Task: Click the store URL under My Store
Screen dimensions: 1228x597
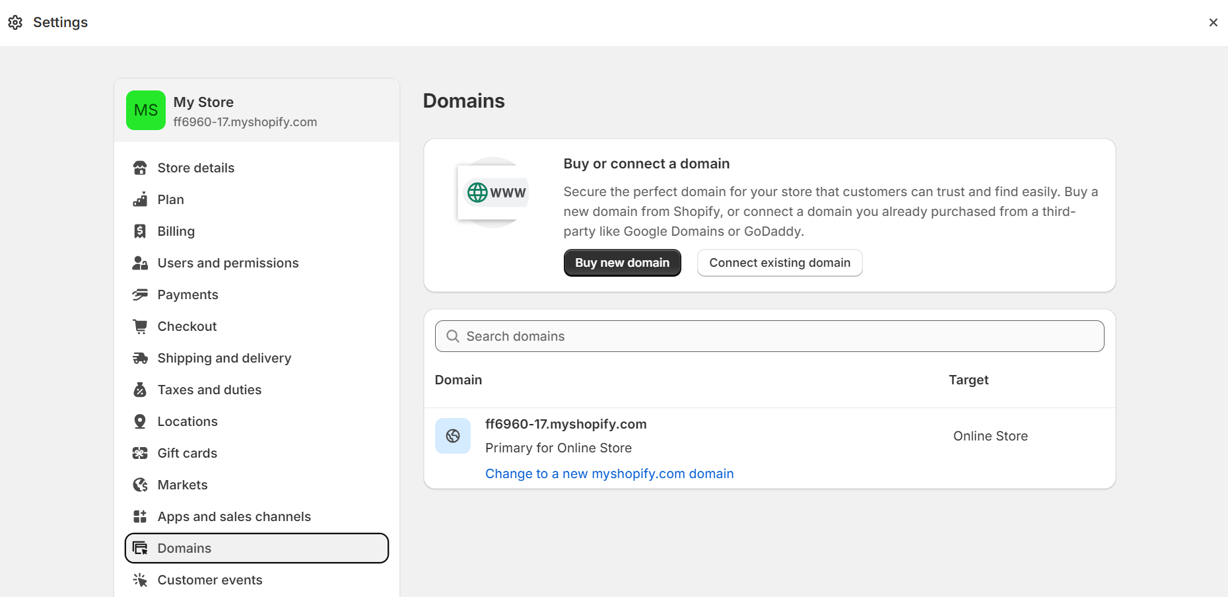Action: pyautogui.click(x=245, y=122)
